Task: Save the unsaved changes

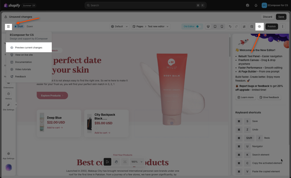Action: coord(281,17)
